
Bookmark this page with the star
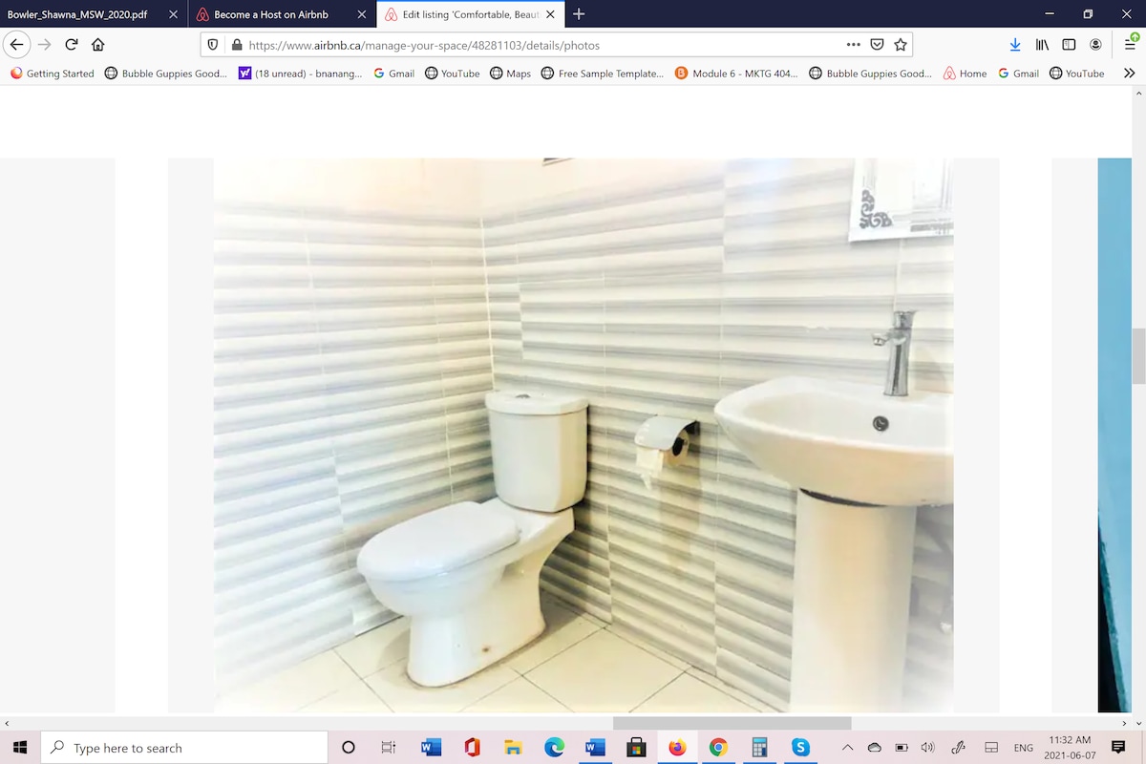[901, 45]
